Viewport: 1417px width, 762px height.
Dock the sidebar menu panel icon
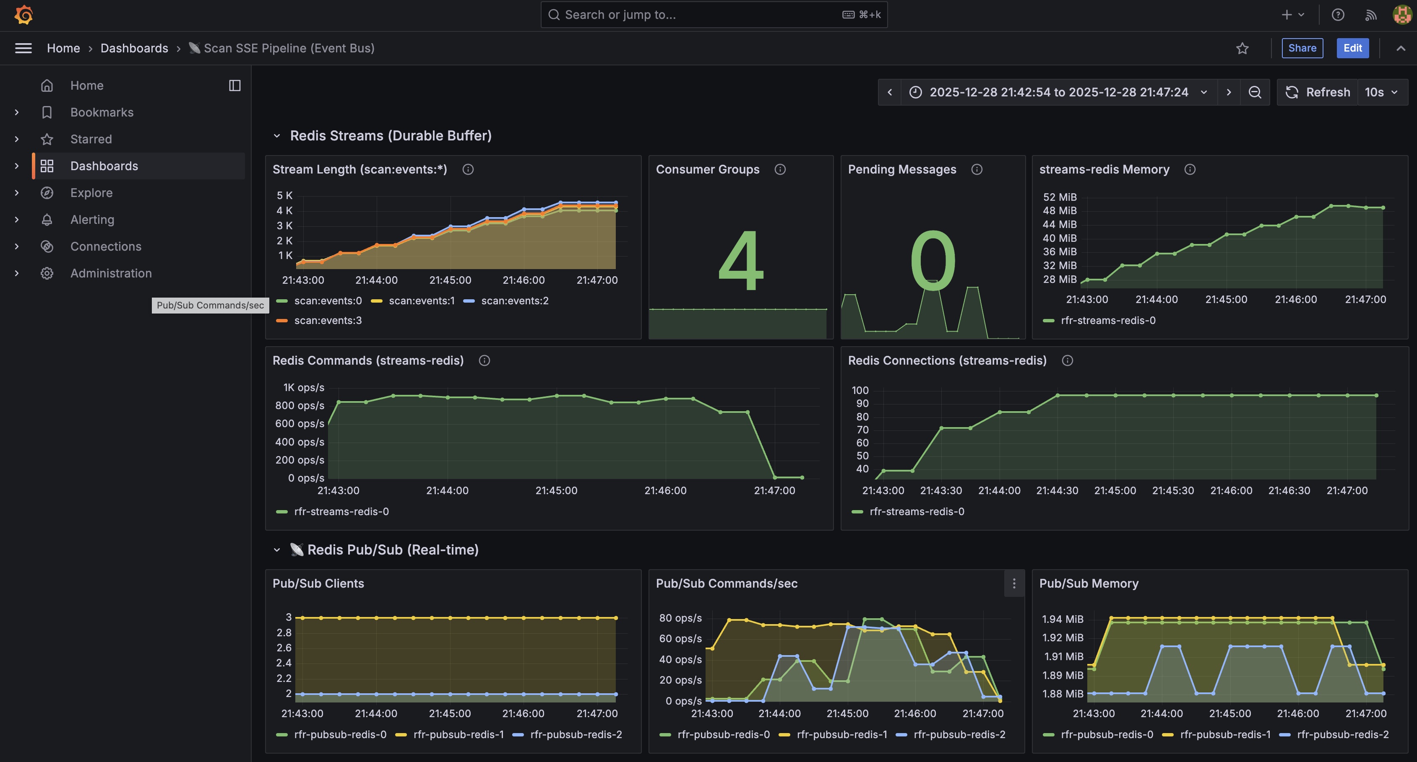235,86
